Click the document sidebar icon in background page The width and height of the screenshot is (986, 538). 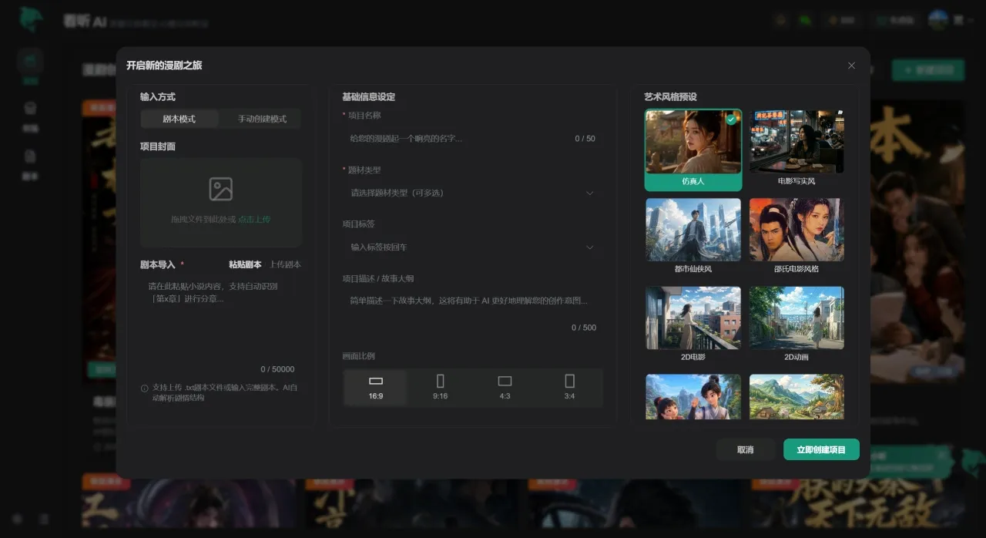click(x=30, y=156)
